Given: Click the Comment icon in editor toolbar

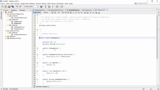Looking at the screenshot, I should pyautogui.click(x=96, y=12).
